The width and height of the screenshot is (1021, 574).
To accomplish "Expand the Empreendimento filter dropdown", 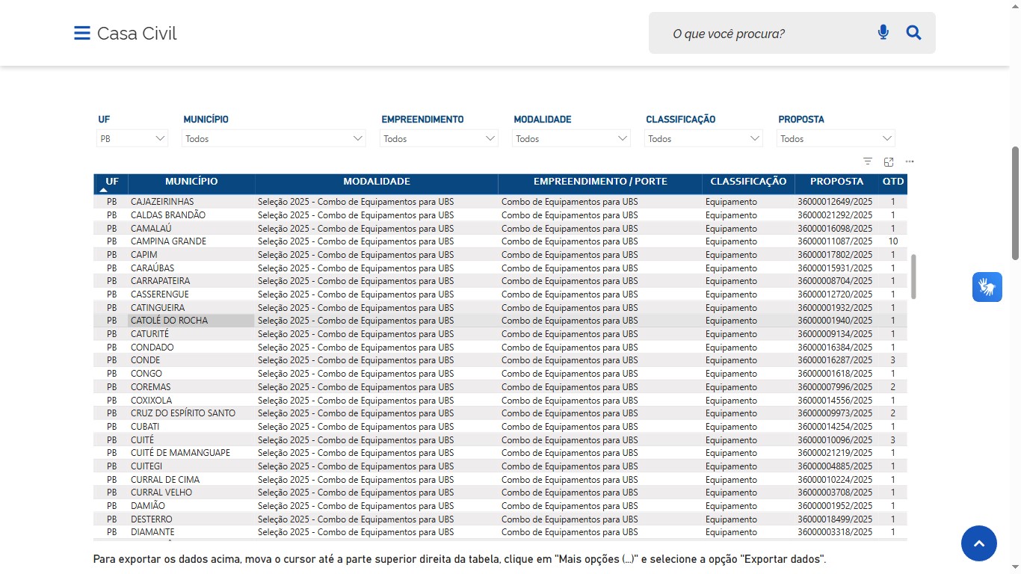I will pos(439,138).
